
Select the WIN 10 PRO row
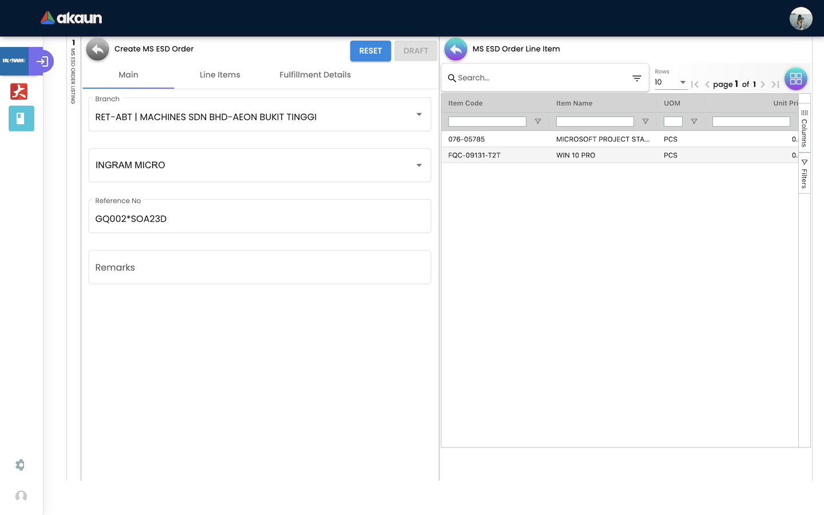tap(575, 155)
